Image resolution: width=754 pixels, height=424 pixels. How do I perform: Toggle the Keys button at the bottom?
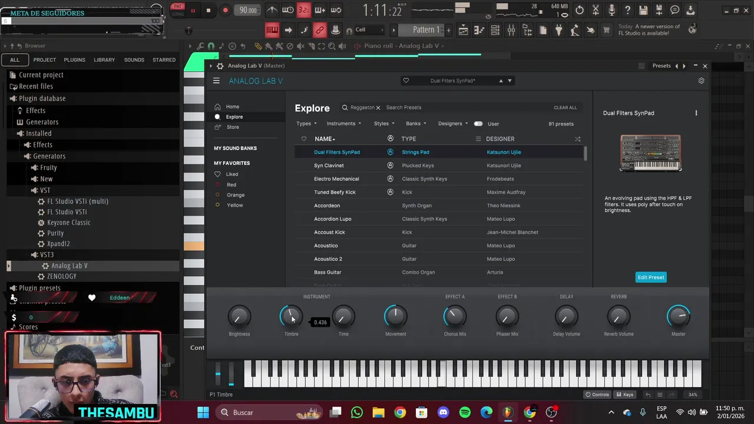point(624,395)
